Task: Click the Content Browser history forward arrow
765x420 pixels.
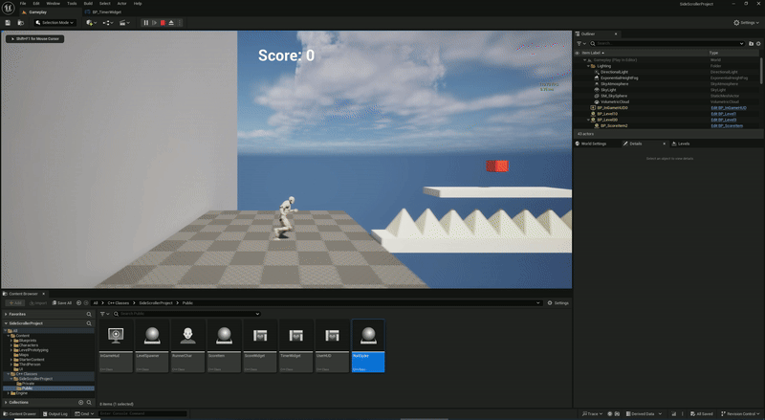Action: [x=86, y=302]
